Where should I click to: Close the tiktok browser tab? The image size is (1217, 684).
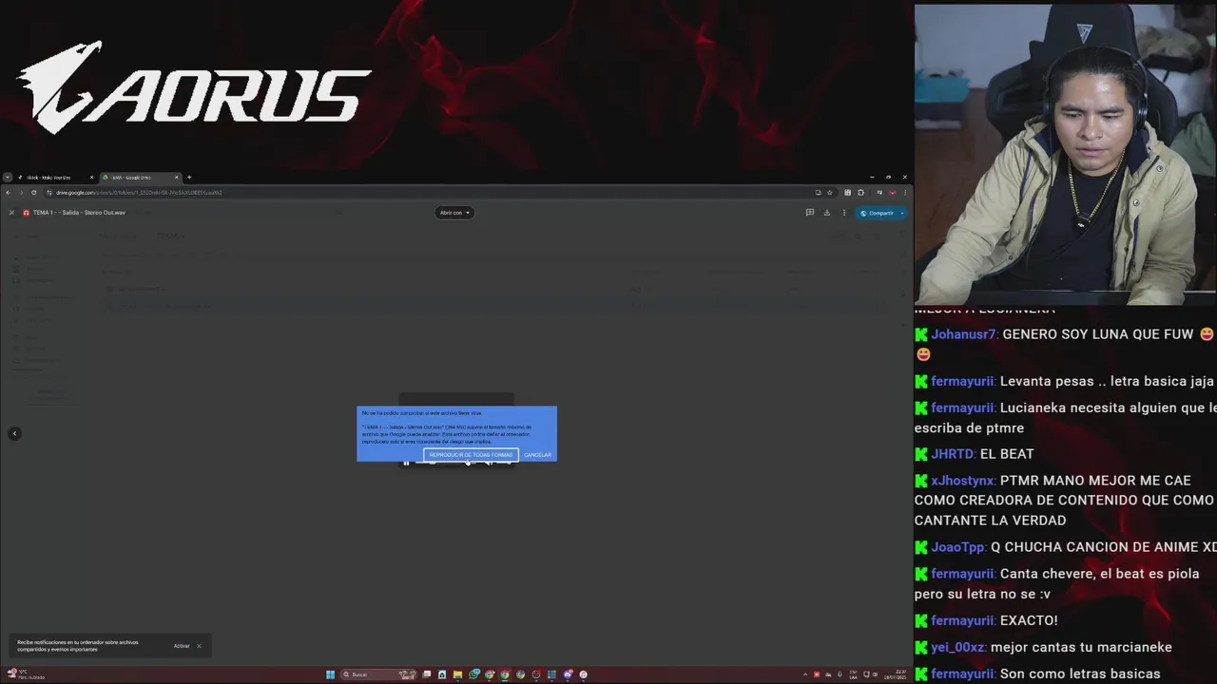pos(91,178)
